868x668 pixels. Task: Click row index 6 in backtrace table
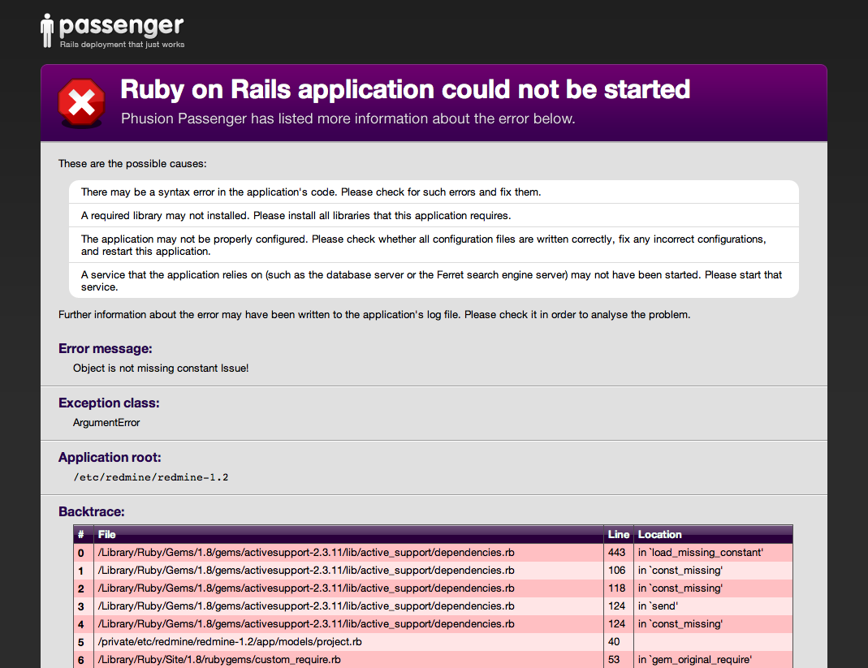(81, 660)
